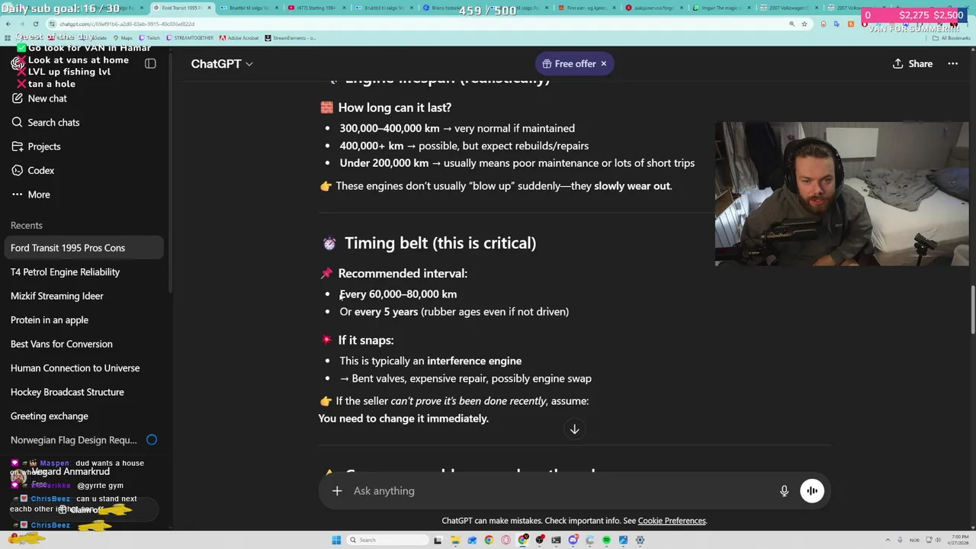
Task: Click the circle indicator beside Norwegian Flag chat
Action: click(152, 439)
